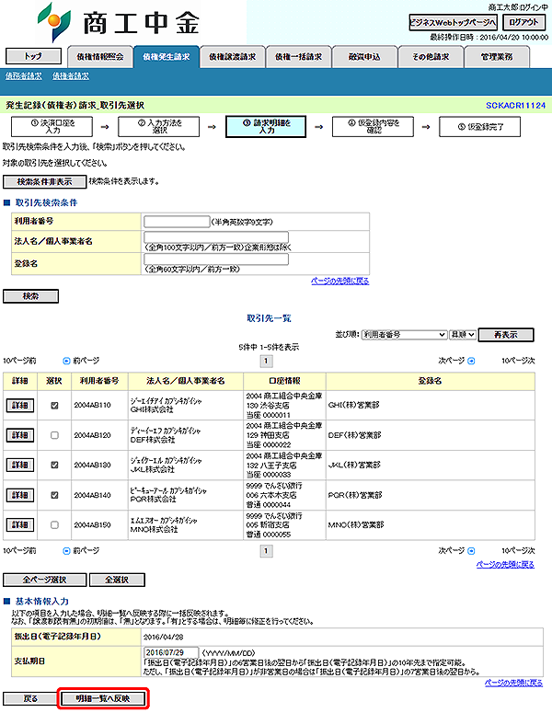Open the その他請求 tab
552x713 pixels.
pyautogui.click(x=431, y=57)
